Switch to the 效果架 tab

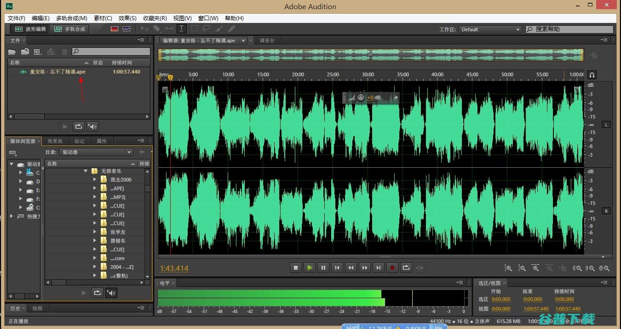pos(55,141)
